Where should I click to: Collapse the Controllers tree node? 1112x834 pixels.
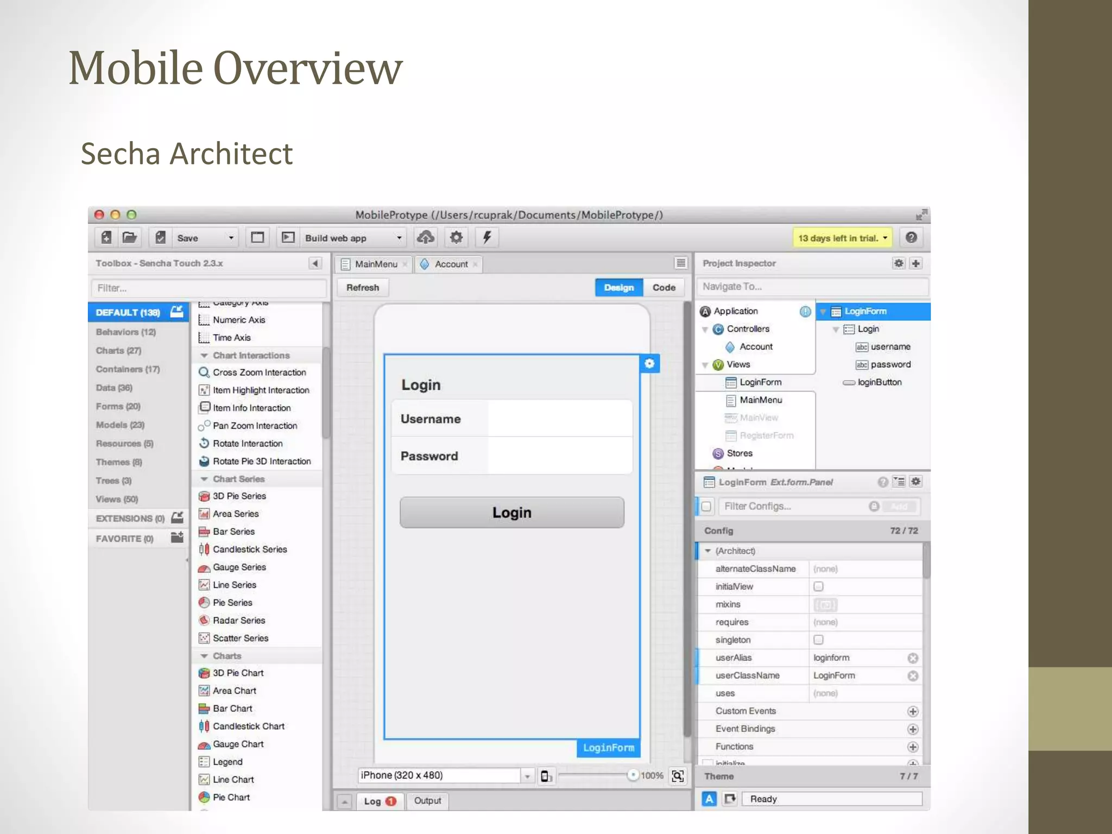705,330
